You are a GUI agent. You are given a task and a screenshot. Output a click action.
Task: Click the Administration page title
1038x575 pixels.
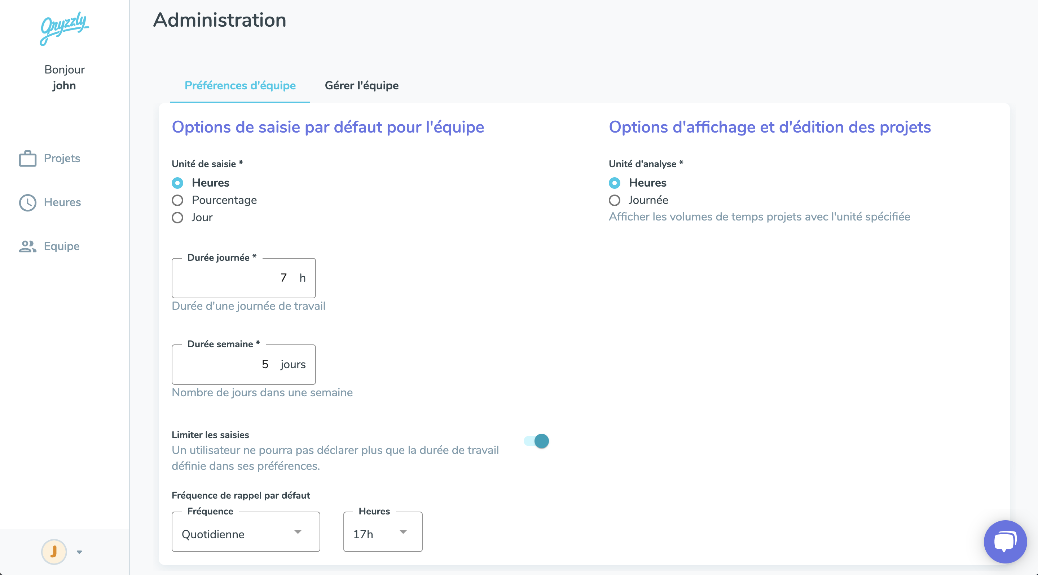[220, 20]
